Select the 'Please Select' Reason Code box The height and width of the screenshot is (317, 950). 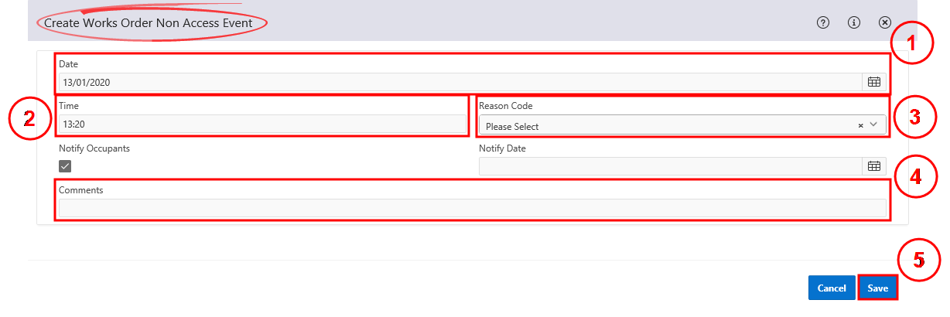665,125
